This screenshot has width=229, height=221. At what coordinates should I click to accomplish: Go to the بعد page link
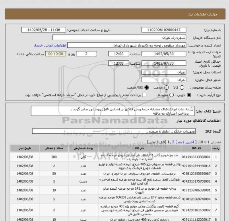point(179,142)
